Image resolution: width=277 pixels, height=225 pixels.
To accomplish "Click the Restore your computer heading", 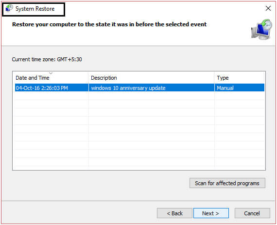I will [109, 24].
